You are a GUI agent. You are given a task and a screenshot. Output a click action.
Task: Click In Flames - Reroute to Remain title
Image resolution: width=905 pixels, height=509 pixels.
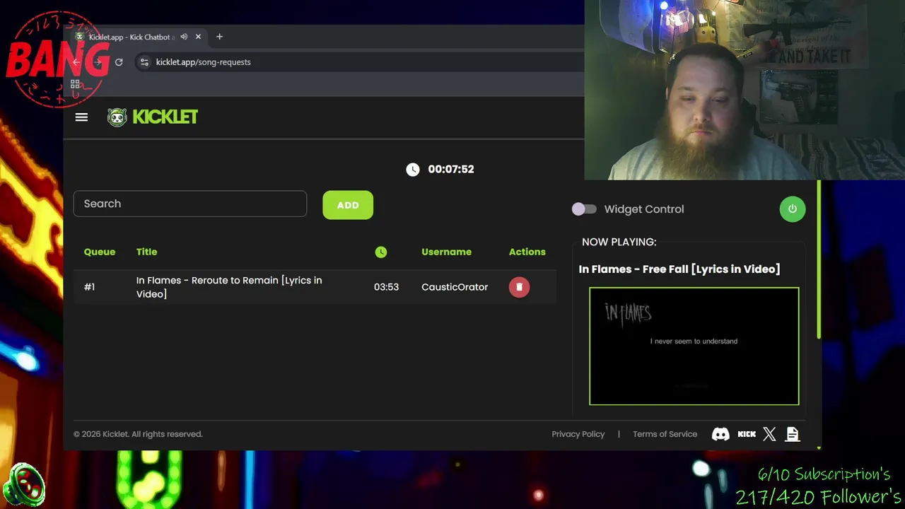coord(229,287)
